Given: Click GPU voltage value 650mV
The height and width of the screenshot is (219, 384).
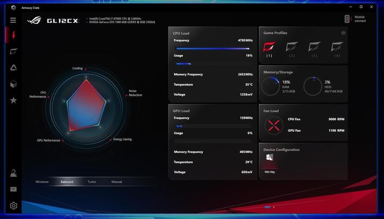Looking at the screenshot, I should click(x=247, y=172).
